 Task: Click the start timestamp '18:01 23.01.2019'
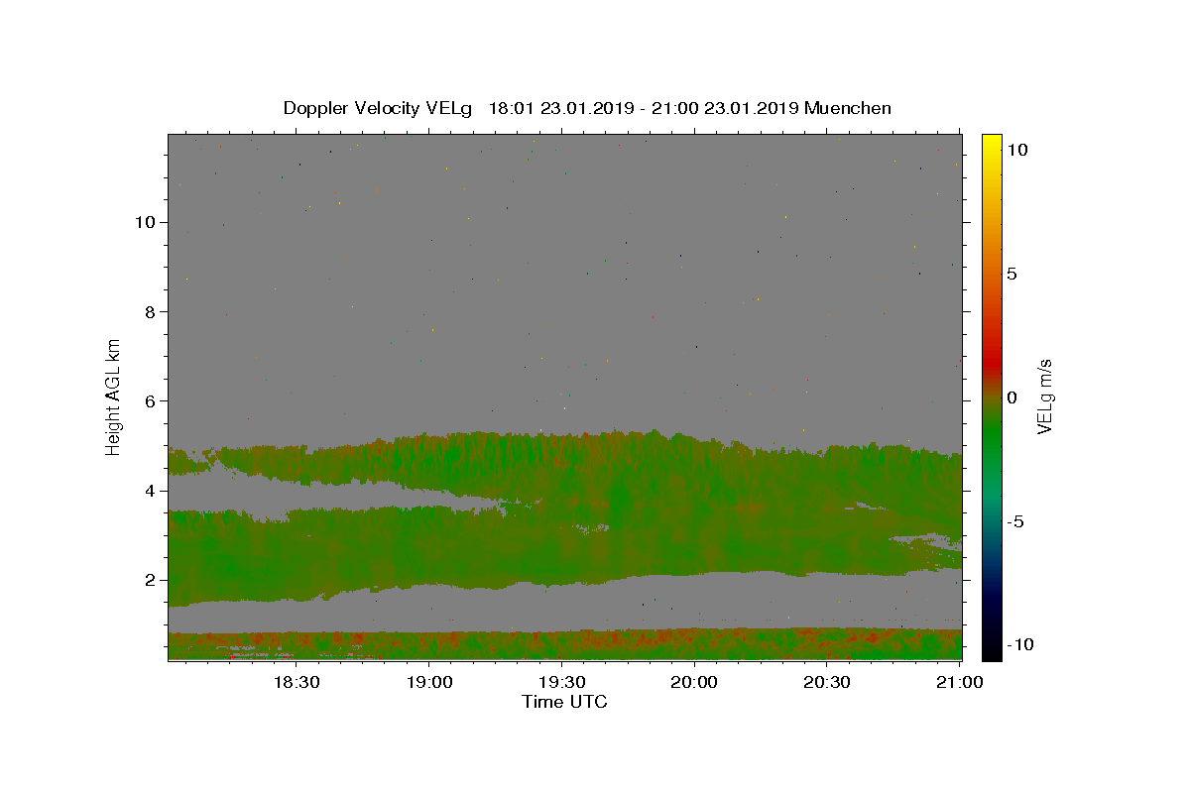[558, 108]
